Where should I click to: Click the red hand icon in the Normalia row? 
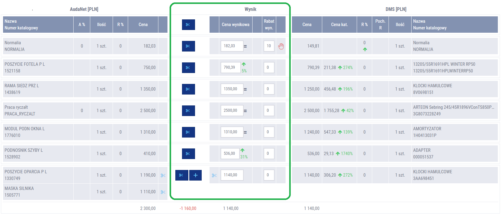pyautogui.click(x=281, y=46)
